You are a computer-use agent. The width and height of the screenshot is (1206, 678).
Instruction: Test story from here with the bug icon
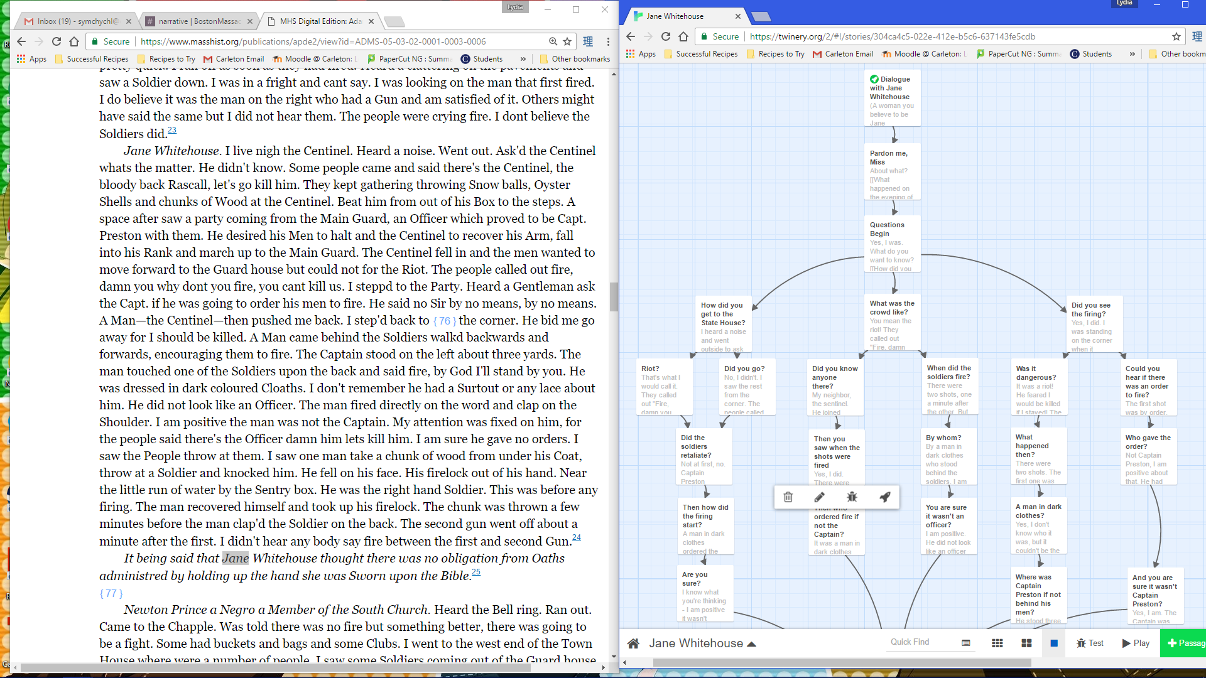click(x=852, y=497)
